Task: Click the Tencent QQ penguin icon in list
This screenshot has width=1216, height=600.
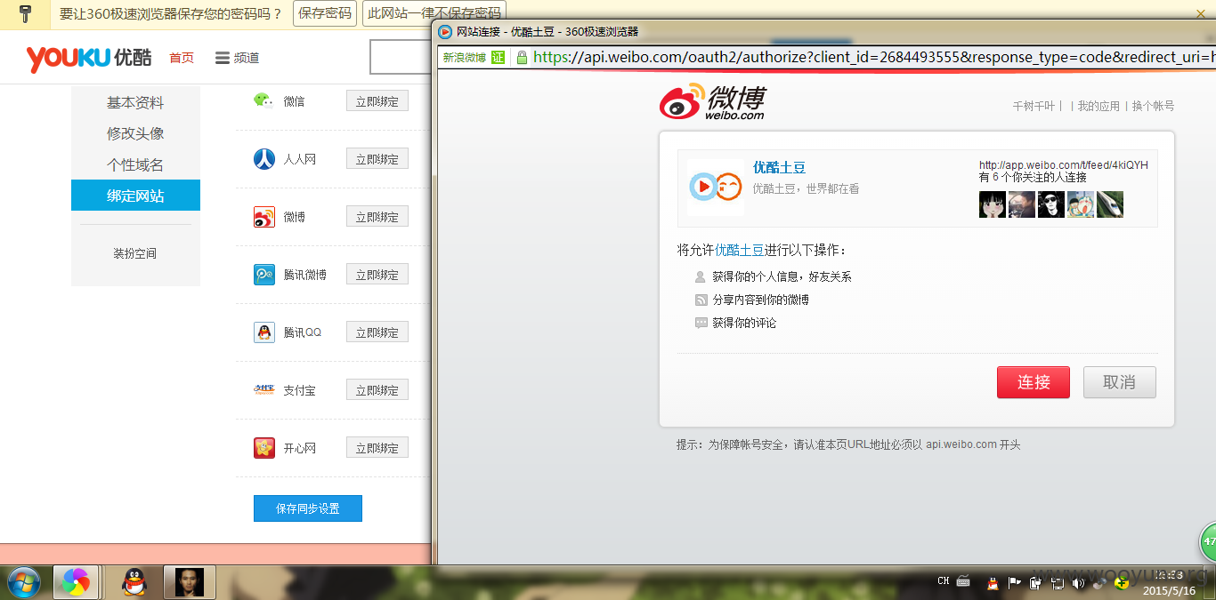Action: [x=264, y=332]
